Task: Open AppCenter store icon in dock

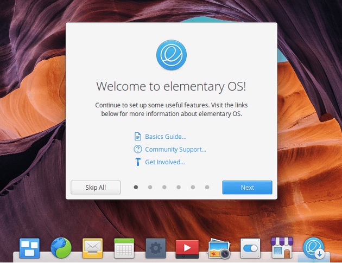Action: click(282, 248)
